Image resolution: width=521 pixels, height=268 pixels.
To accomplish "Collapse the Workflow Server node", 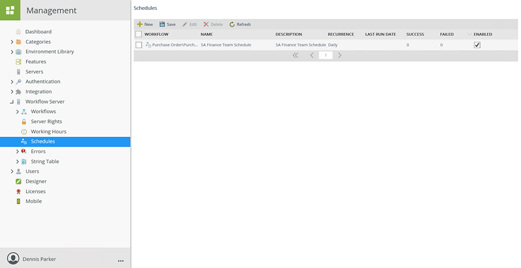I will point(12,102).
